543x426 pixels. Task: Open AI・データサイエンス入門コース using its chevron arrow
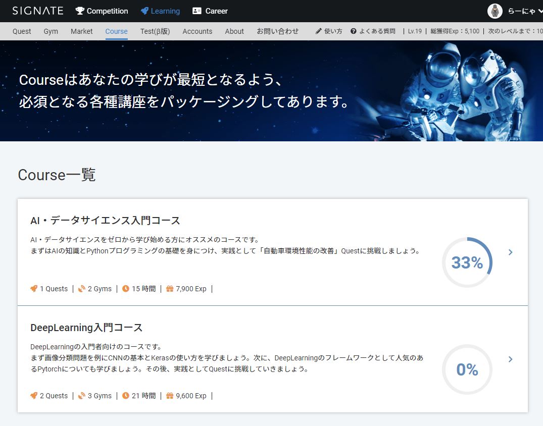tap(510, 252)
